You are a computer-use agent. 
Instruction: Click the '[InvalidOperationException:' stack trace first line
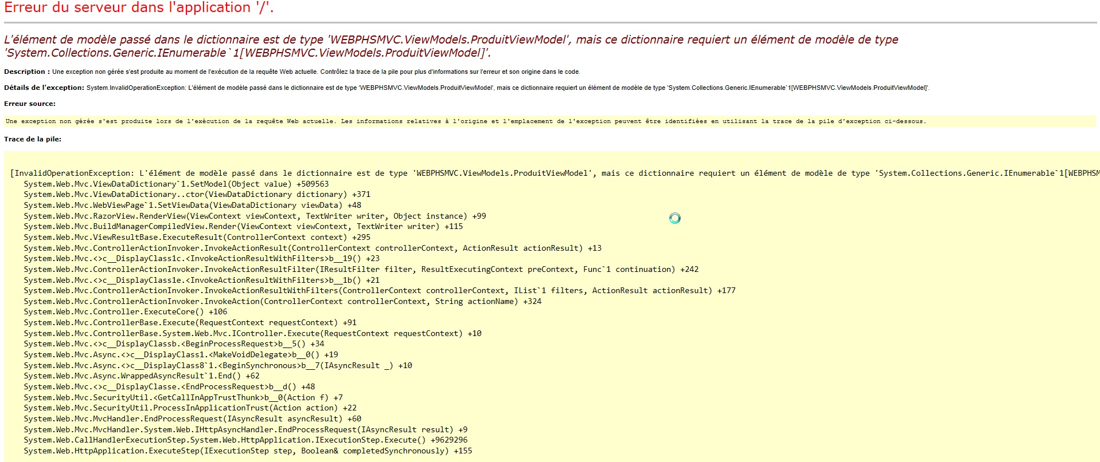pos(555,173)
